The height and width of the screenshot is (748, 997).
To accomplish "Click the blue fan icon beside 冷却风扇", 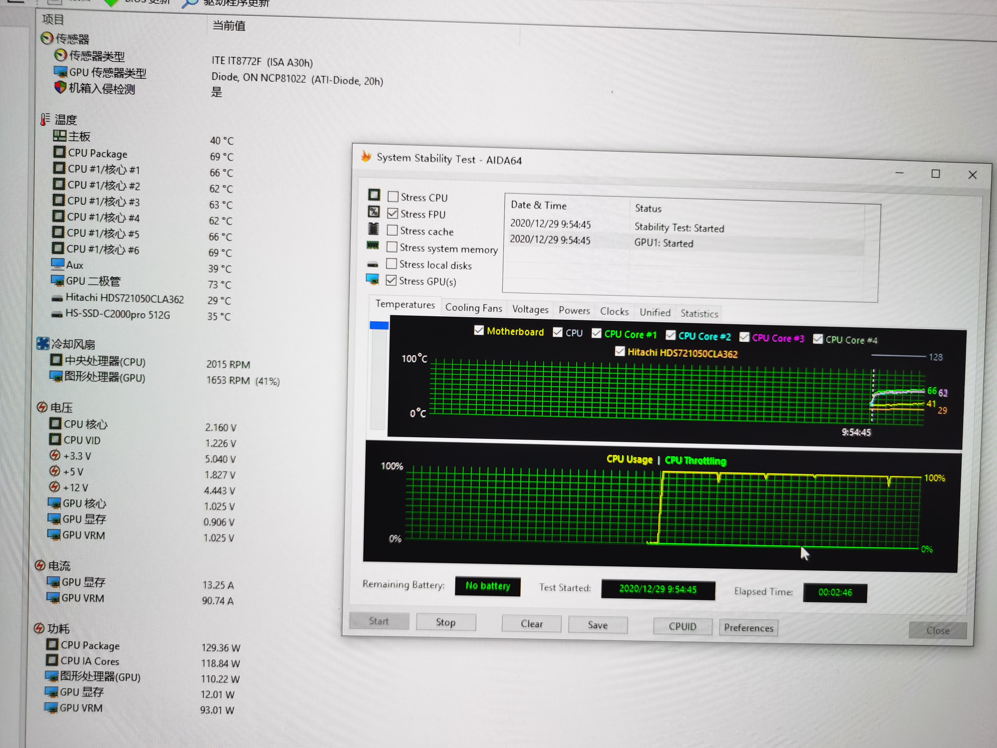I will (43, 344).
